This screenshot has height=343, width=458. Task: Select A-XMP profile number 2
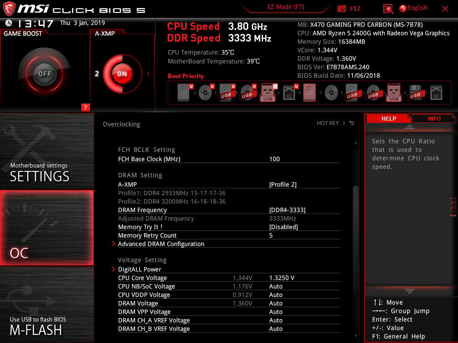click(x=97, y=74)
